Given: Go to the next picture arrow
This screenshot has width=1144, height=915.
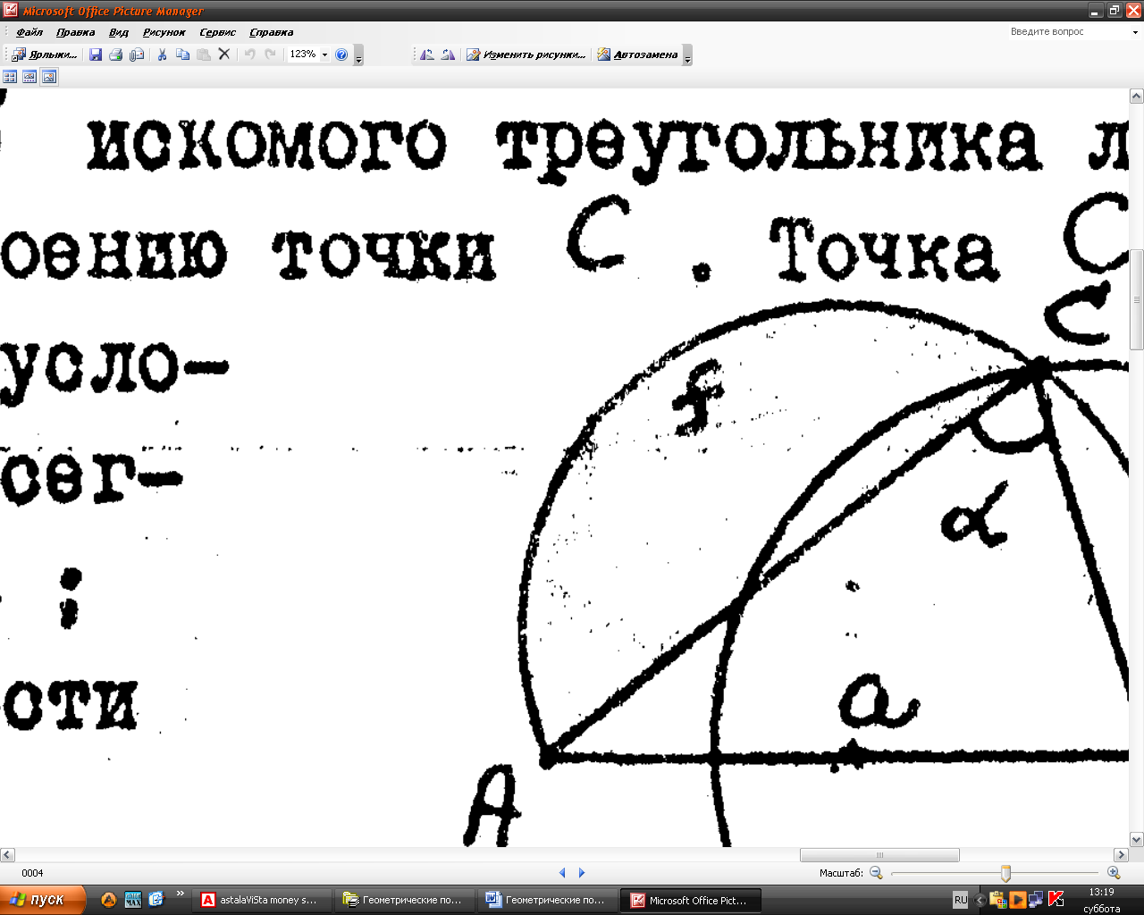Looking at the screenshot, I should (x=582, y=873).
